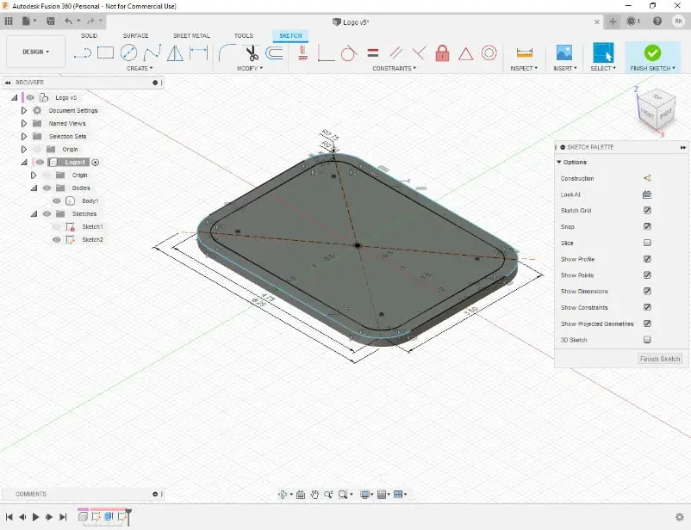
Task: Select the 2-Point Rectangle sketch tool
Action: click(105, 52)
